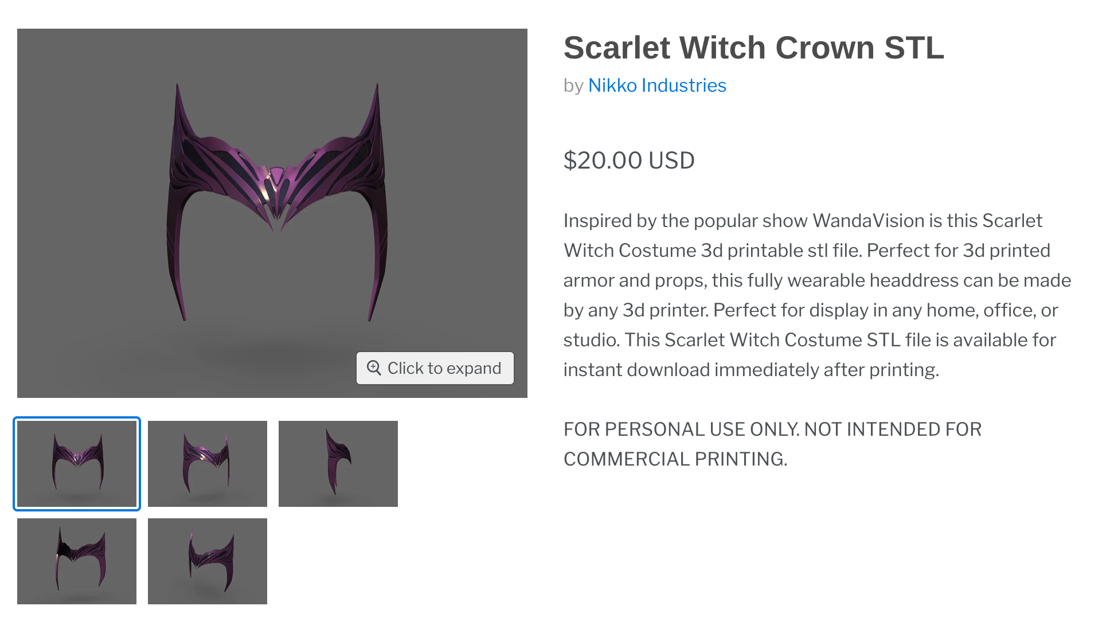Open the Nikko Industries seller link
This screenshot has height=633, width=1118.
tap(657, 85)
